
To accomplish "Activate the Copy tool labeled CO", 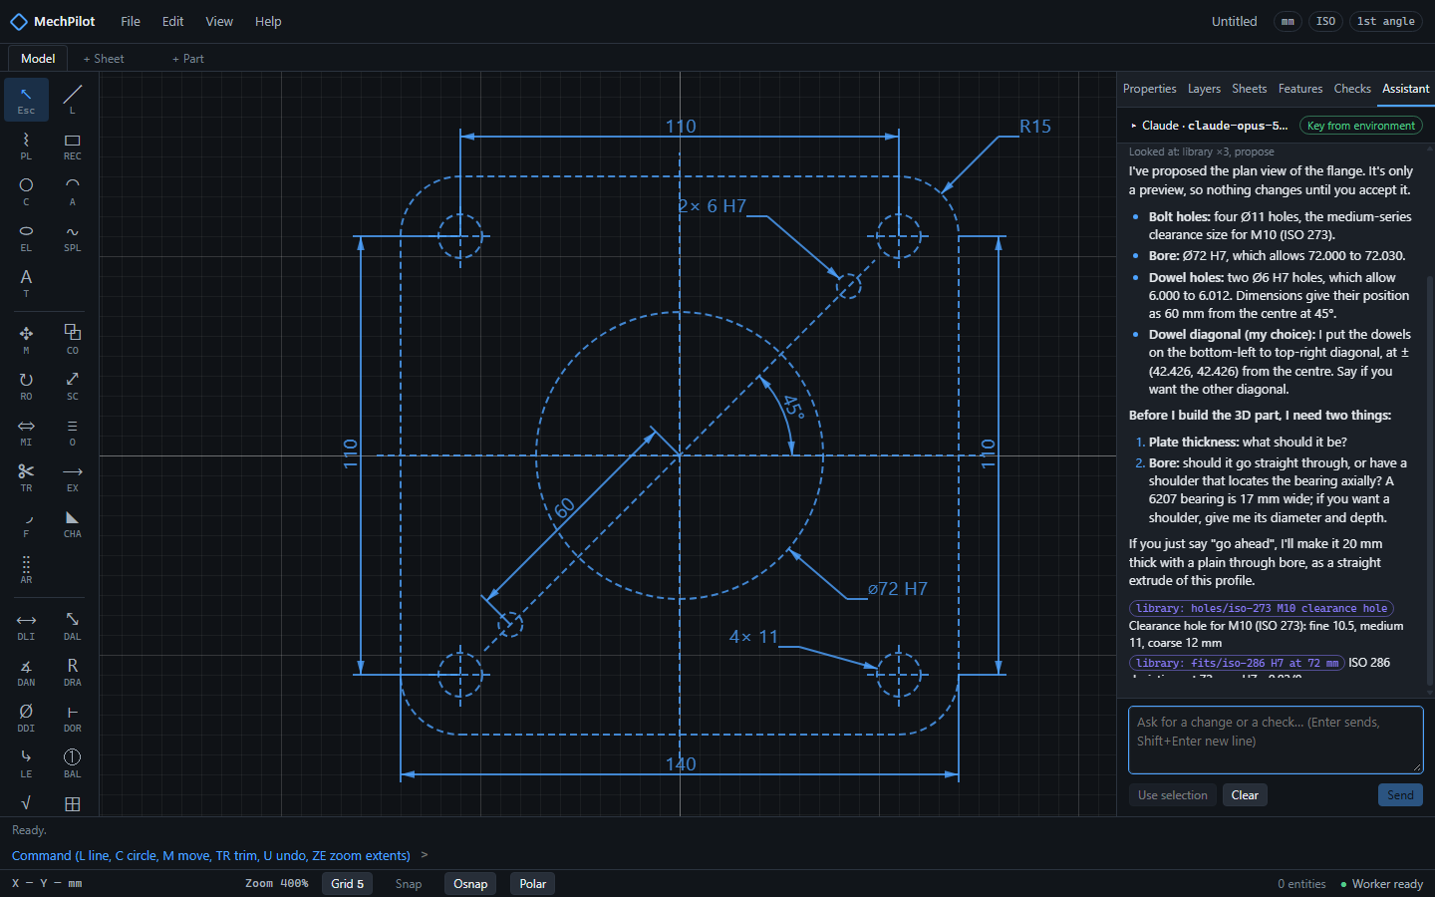I will 73,340.
